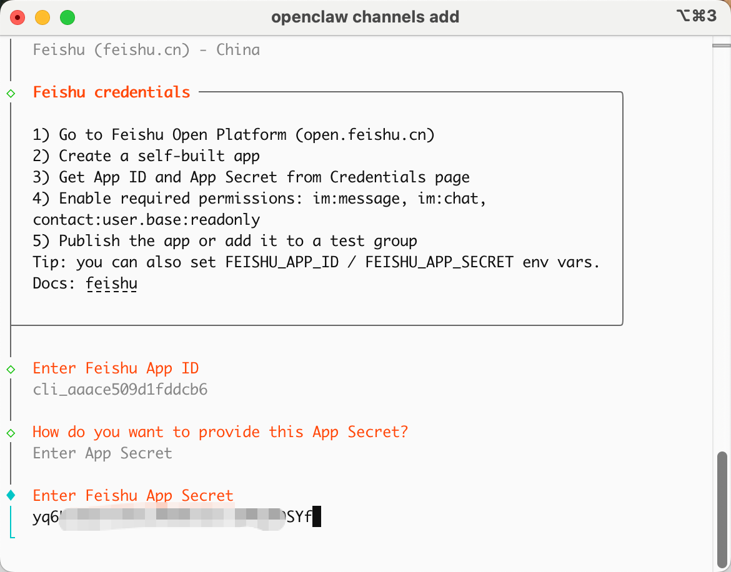Click the green diamond beside Feishu credentials
This screenshot has width=731, height=572.
click(11, 94)
